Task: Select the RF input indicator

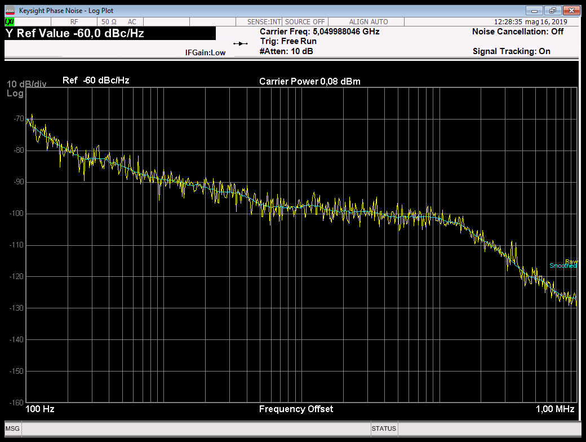Action: click(74, 21)
